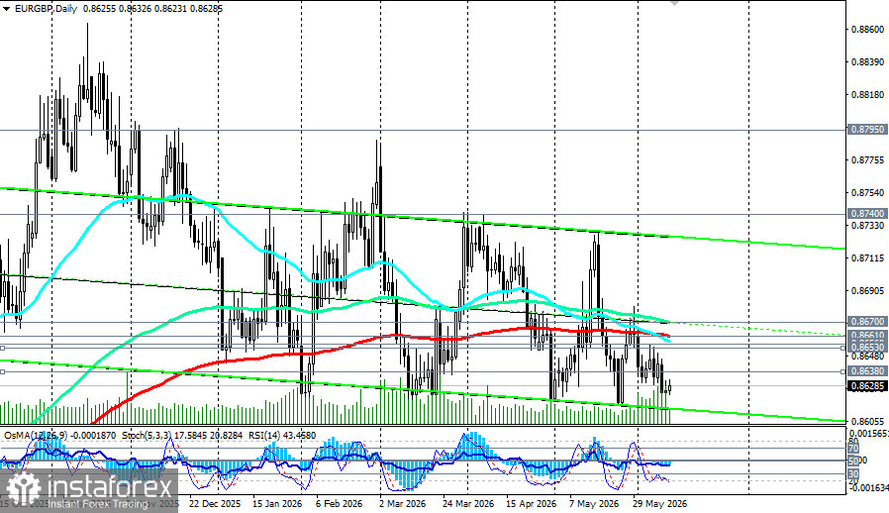The width and height of the screenshot is (889, 513).
Task: Click the 0.88390 price scale value
Action: tap(867, 61)
